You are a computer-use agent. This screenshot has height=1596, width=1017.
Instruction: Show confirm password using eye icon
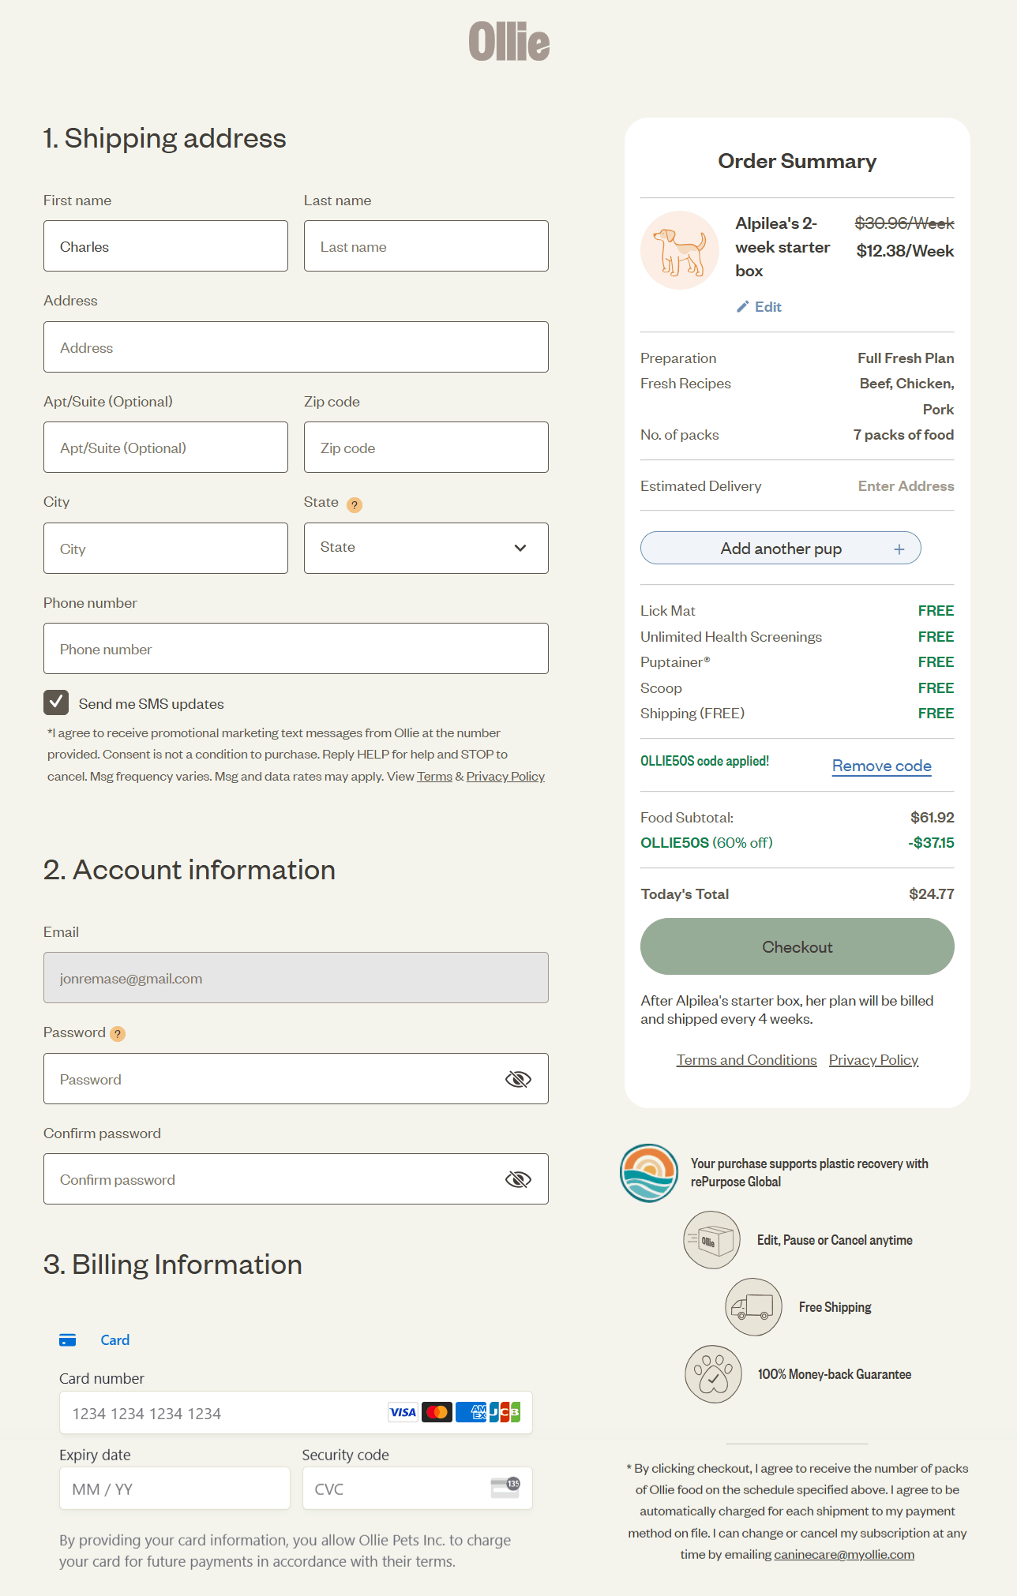[x=518, y=1179]
